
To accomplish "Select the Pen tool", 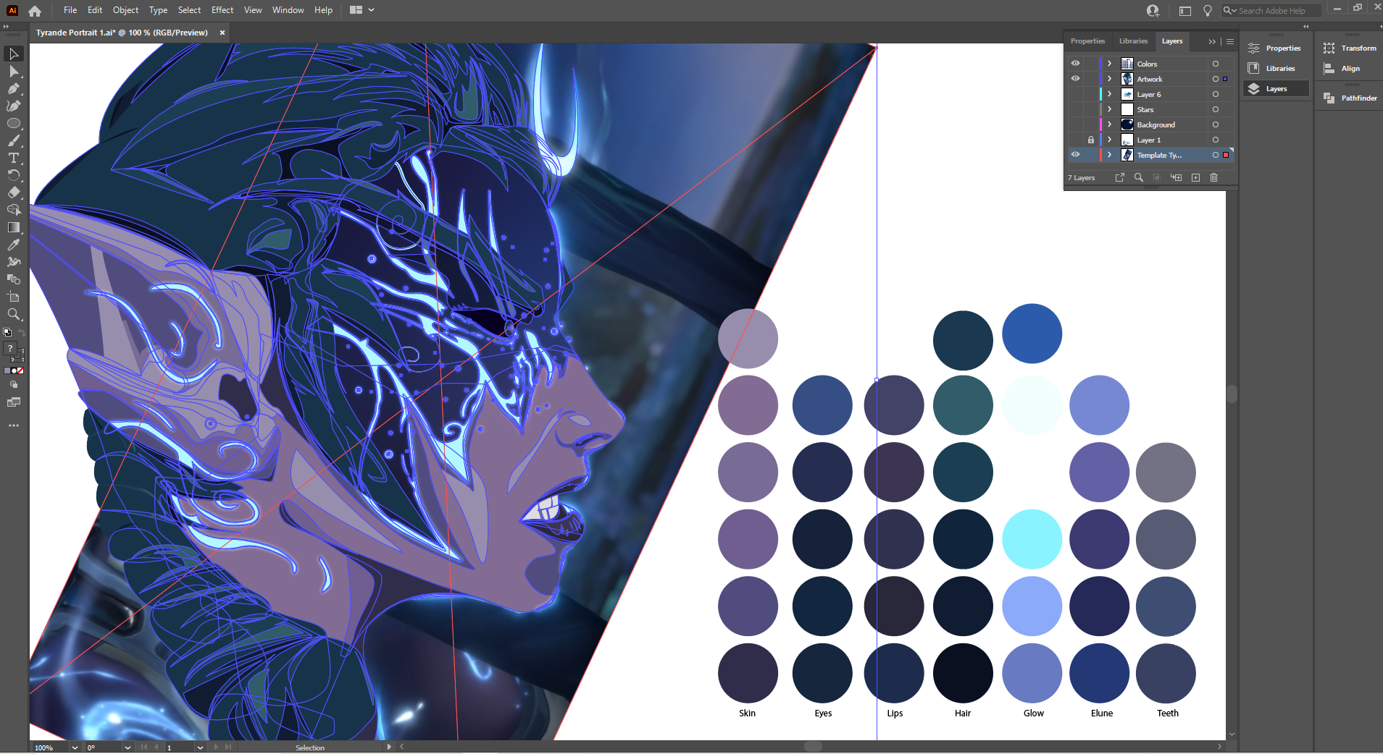I will click(14, 88).
